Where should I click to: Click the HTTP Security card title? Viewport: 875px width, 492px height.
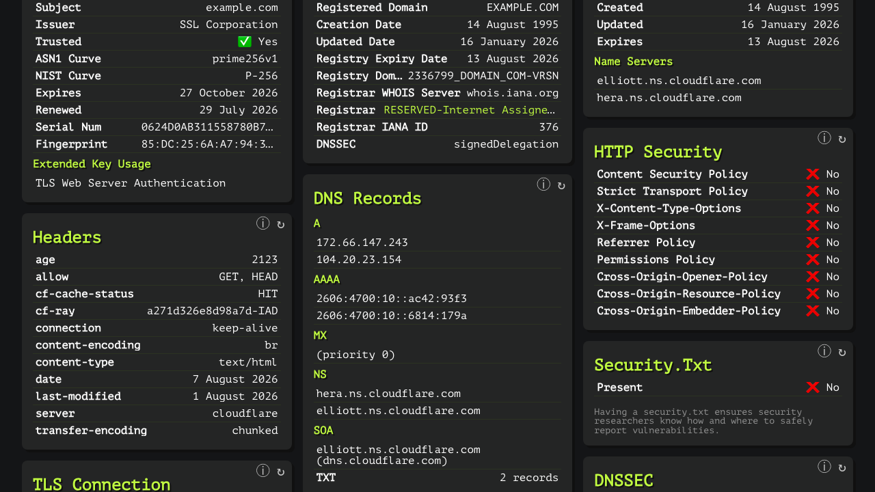coord(658,152)
